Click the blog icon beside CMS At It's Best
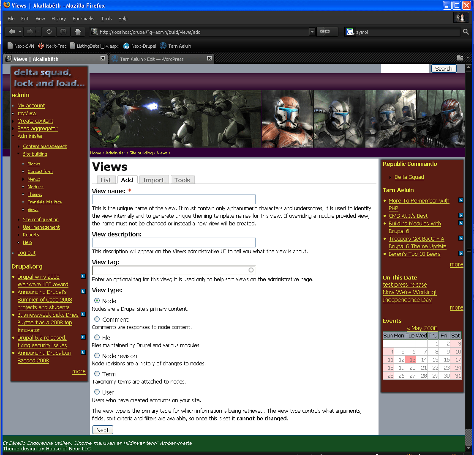This screenshot has height=455, width=474. (x=461, y=215)
